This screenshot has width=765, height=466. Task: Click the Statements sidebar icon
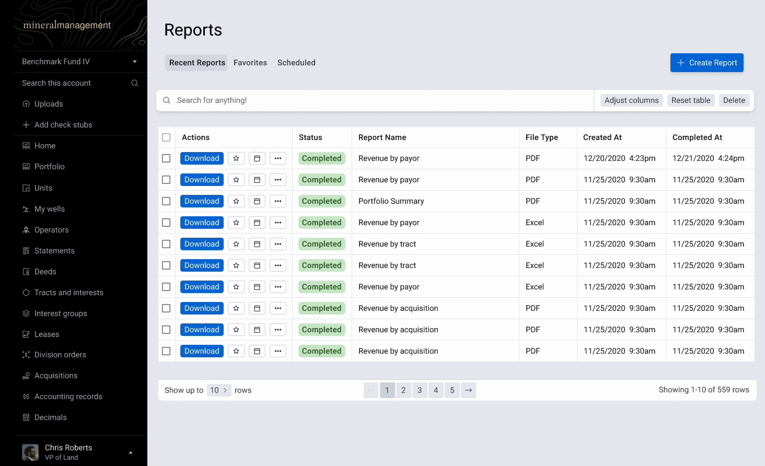[x=26, y=251]
